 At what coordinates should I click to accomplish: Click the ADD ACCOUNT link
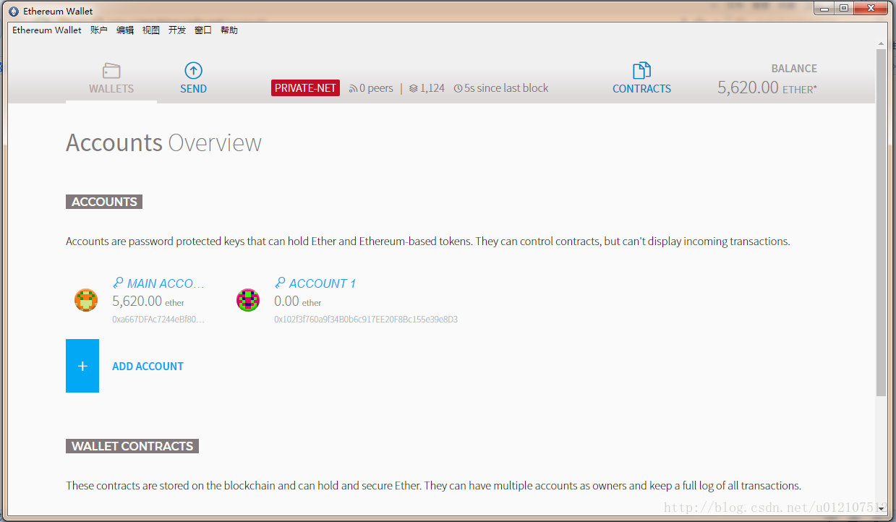148,367
